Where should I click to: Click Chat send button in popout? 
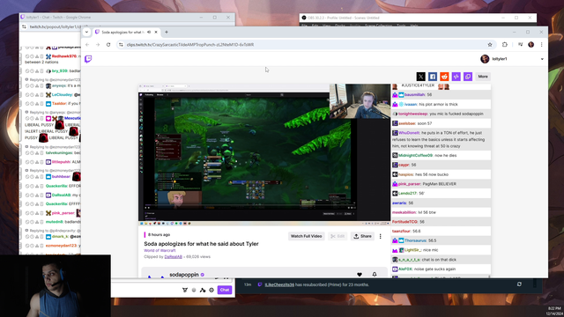pos(225,290)
